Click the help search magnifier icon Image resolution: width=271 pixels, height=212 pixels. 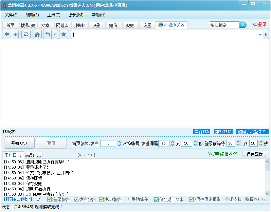[x=243, y=25]
